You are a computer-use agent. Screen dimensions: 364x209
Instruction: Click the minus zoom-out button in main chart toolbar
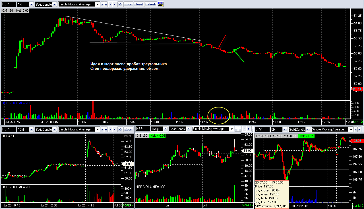[x=102, y=4]
